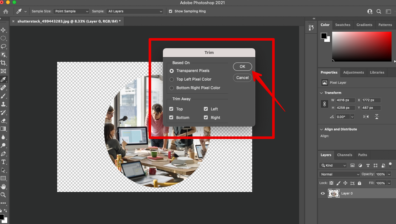This screenshot has height=224, width=396.
Task: Open the History panel icon
Action: click(x=311, y=28)
